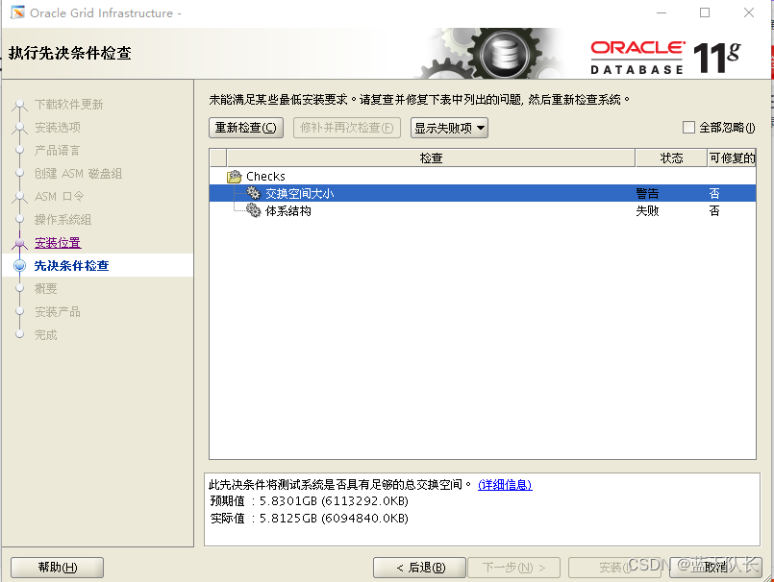Maximize the Oracle Grid Infrastructure window
This screenshot has height=582, width=774.
(705, 12)
